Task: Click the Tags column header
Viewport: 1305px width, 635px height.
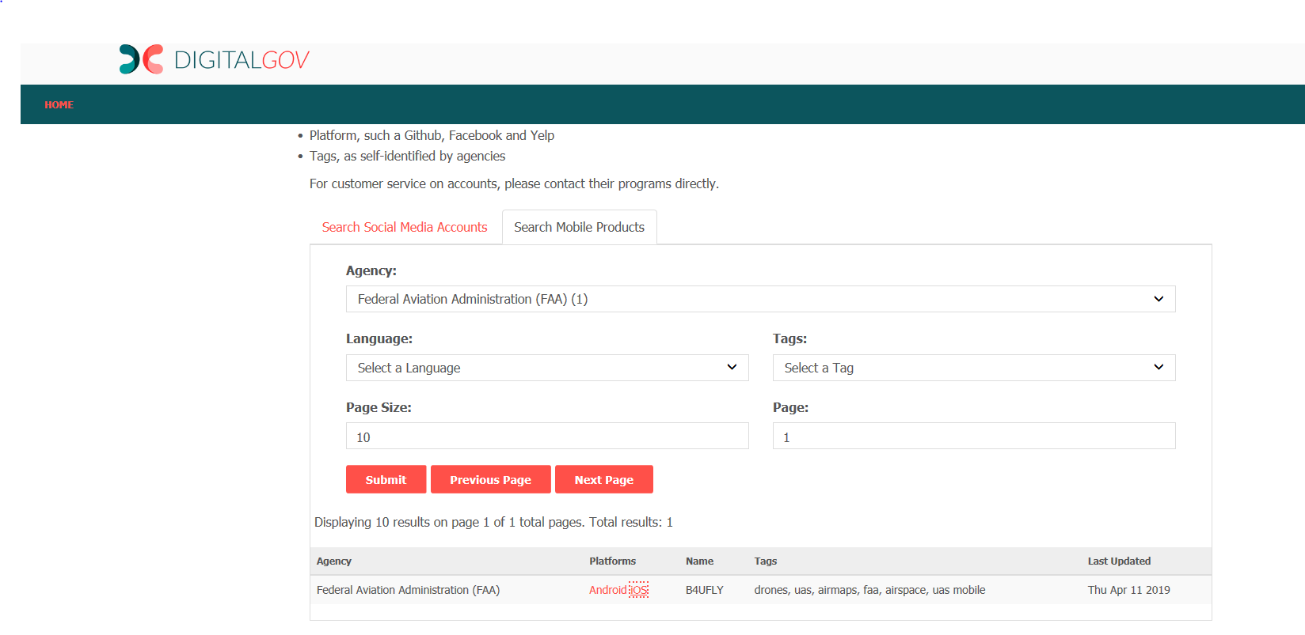Action: (765, 561)
